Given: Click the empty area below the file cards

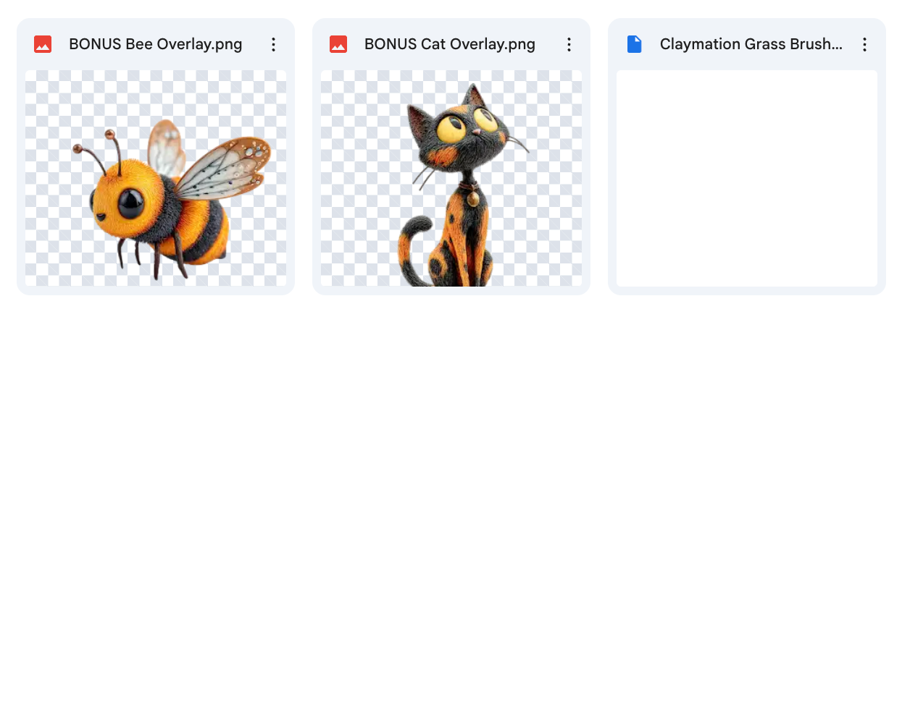Looking at the screenshot, I should (x=455, y=507).
